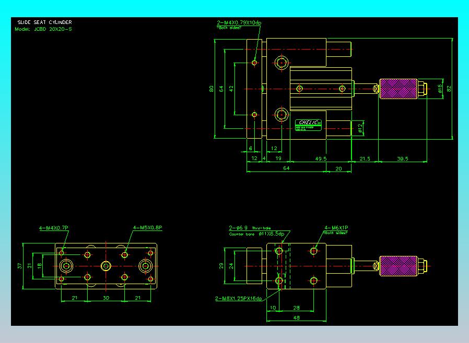Click the '2-M4X0.79X10dp' thread callout

click(x=239, y=23)
